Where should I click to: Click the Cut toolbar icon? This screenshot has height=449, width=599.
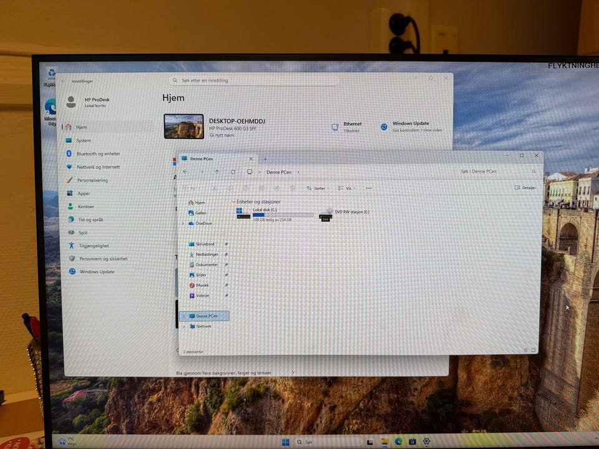215,188
